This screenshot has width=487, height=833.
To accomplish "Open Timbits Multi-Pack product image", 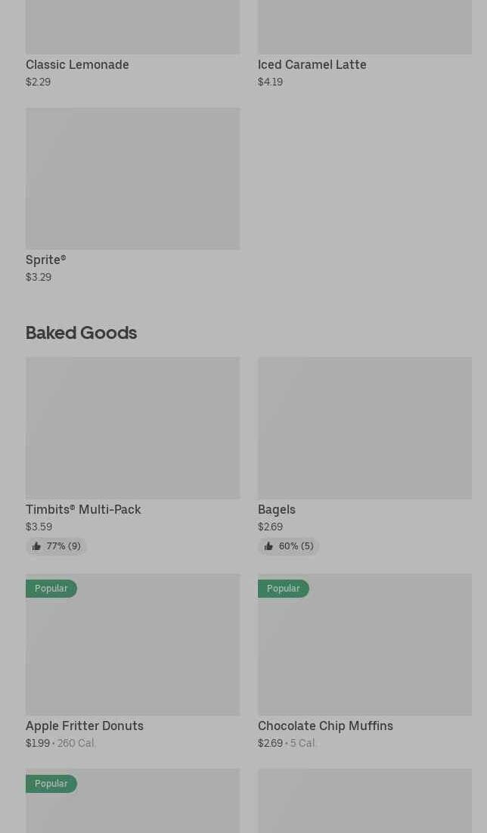I will click(x=132, y=427).
